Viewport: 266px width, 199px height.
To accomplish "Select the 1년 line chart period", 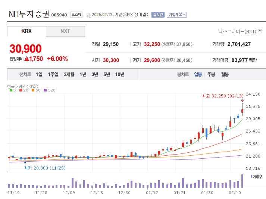I will 83,74.
